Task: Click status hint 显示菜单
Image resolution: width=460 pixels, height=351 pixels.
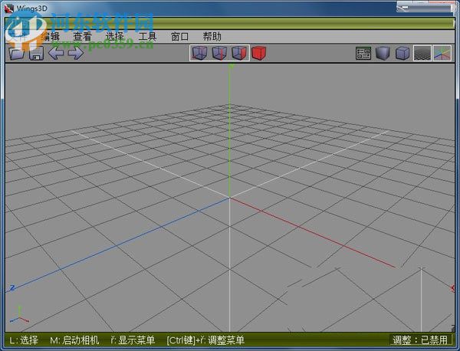Action: point(133,340)
